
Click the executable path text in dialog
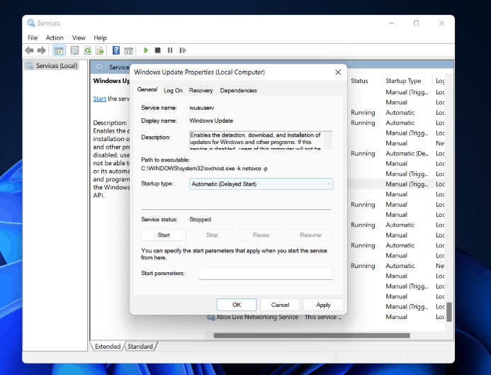point(204,169)
